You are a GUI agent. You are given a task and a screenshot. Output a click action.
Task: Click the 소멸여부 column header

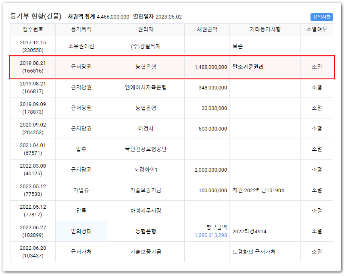point(317,29)
